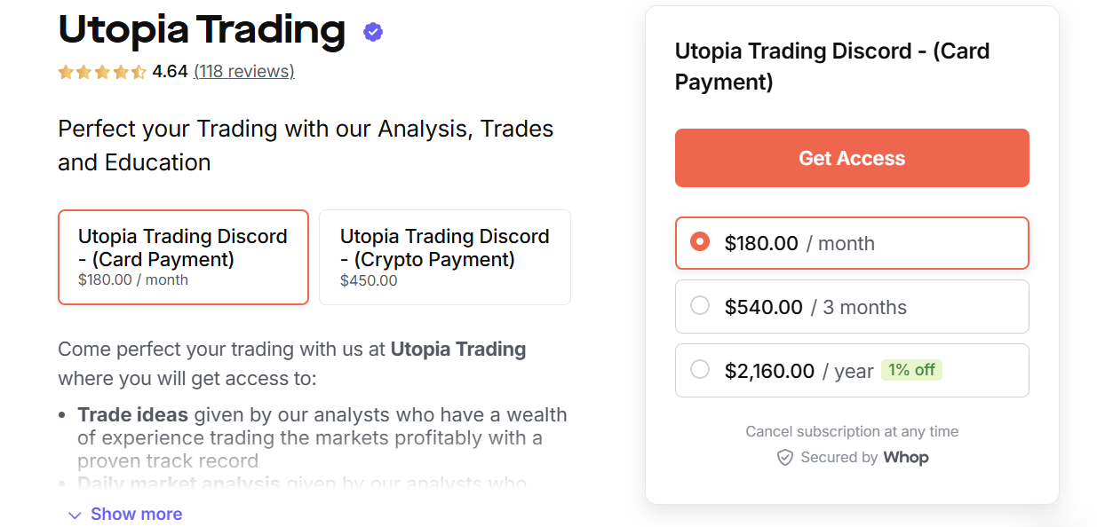Viewport: 1097px width, 527px height.
Task: Select the $540.00 / 3 months plan
Action: 851,306
